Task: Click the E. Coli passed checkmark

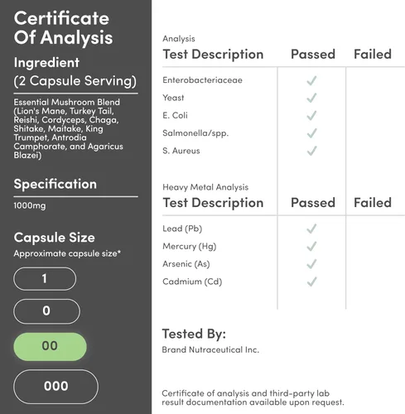Action: click(x=311, y=115)
